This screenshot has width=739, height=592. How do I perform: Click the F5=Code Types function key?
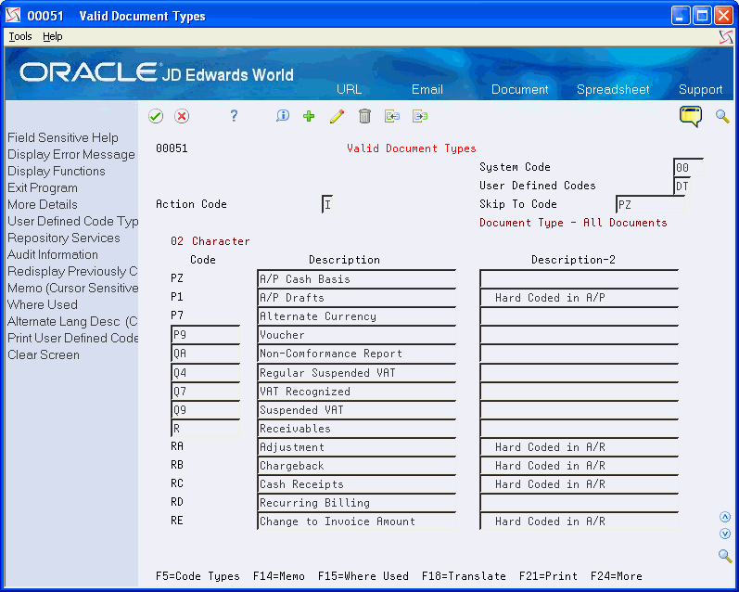pos(197,576)
